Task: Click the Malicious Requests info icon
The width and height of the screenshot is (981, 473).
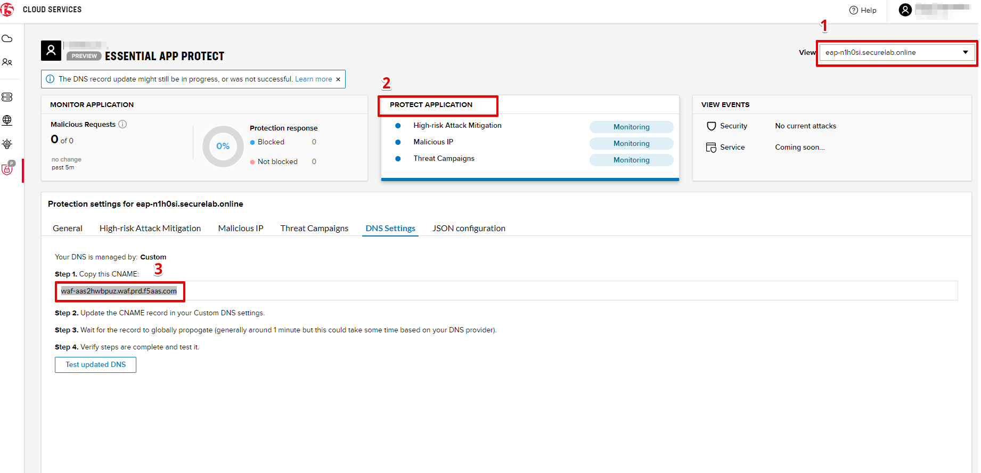Action: [x=122, y=124]
